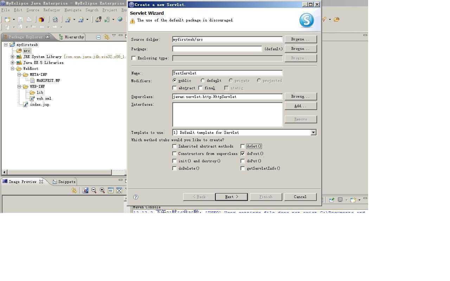The image size is (450, 281).
Task: Open Package Explorer view menu triangle
Action: pyautogui.click(x=114, y=35)
